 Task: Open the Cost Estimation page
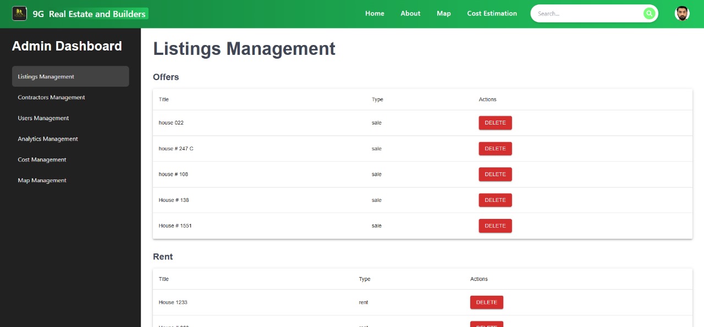coord(492,14)
